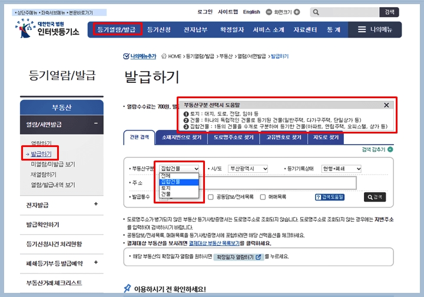
Task: Open the 등기열람/발급 top menu
Action: tap(116, 29)
